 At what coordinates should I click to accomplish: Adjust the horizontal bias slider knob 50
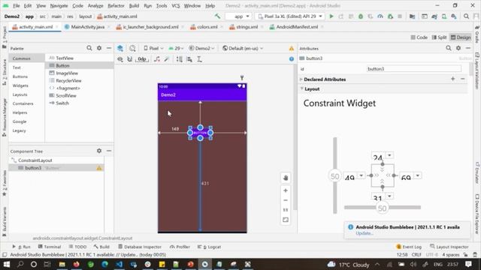click(383, 208)
